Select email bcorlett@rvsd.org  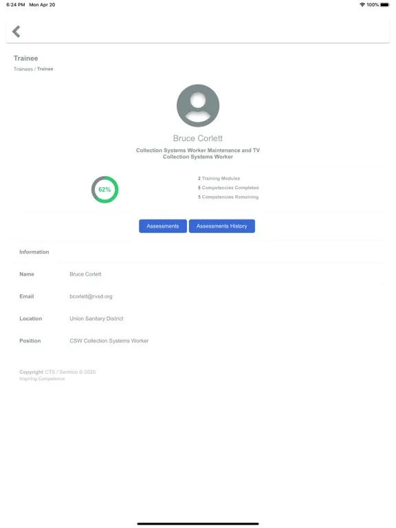pyautogui.click(x=91, y=296)
